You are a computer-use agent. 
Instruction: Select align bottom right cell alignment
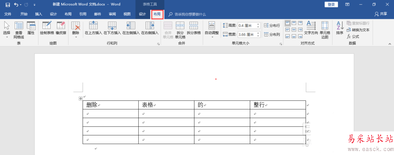pyautogui.click(x=300, y=36)
